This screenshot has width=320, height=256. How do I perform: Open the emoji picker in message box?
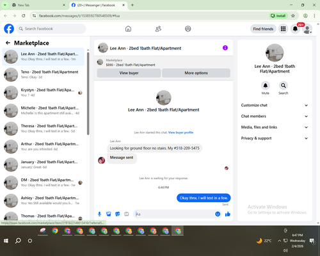pyautogui.click(x=218, y=214)
